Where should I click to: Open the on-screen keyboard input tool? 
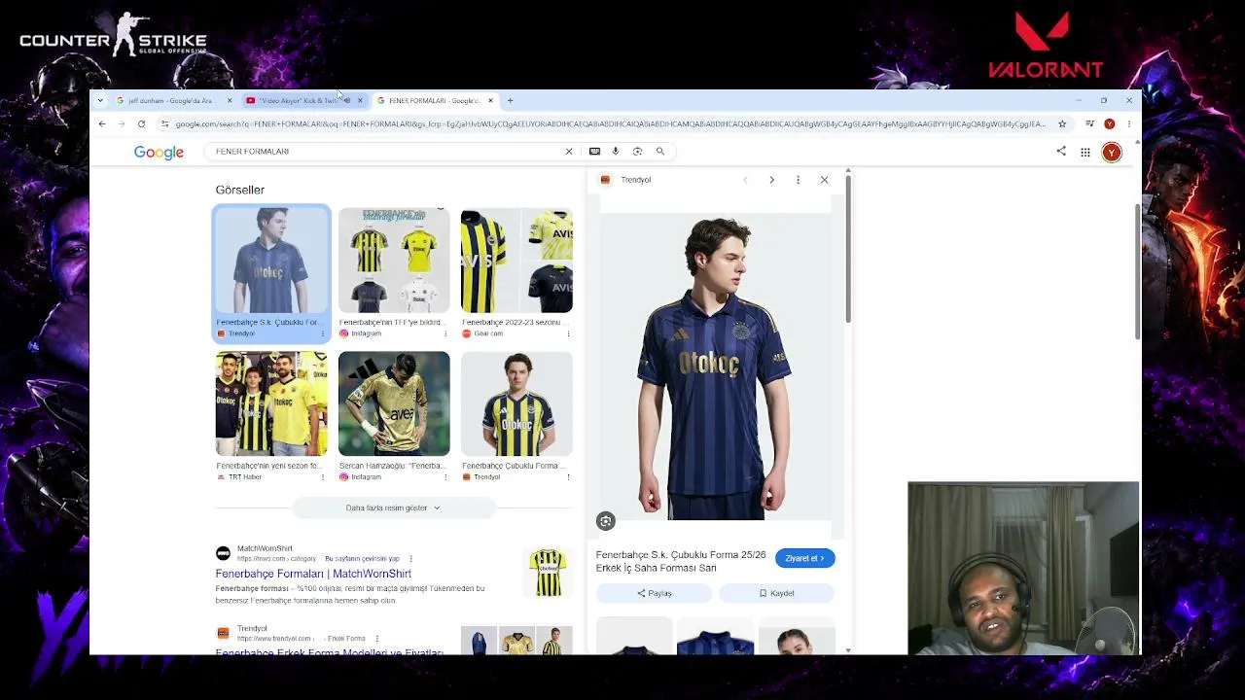coord(594,152)
